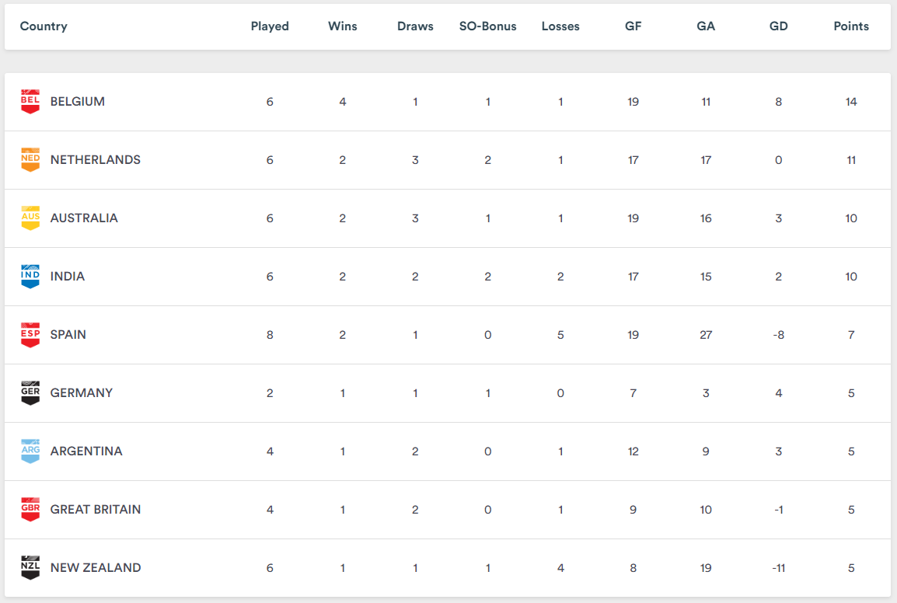Select the GREAT BRITAIN team name
This screenshot has width=897, height=603.
click(96, 510)
